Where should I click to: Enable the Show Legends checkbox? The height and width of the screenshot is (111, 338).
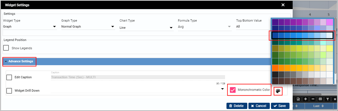click(6, 48)
